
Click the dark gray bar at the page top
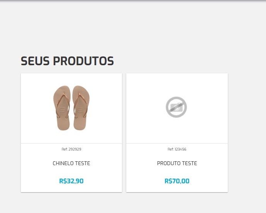point(133,0)
